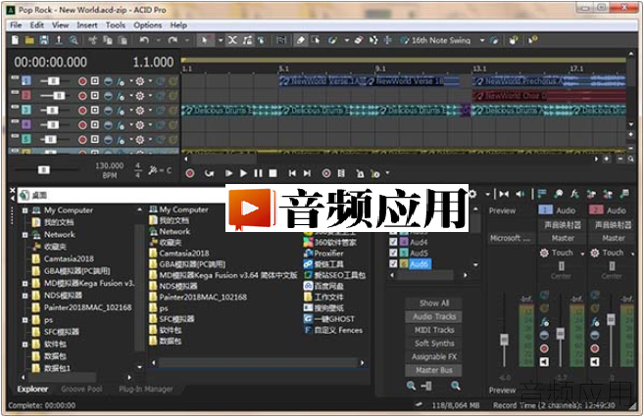Switch to the Groove Pool tab
The width and height of the screenshot is (644, 417).
click(81, 390)
